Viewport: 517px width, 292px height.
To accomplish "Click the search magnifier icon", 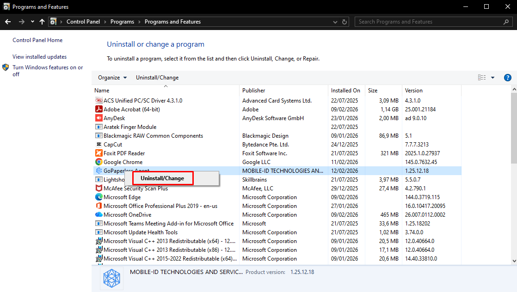I will pyautogui.click(x=506, y=22).
